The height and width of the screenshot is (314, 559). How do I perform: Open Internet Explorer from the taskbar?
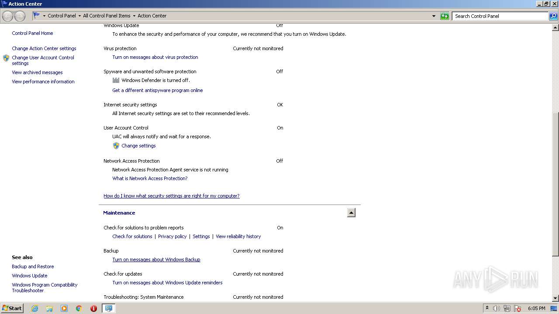point(35,308)
